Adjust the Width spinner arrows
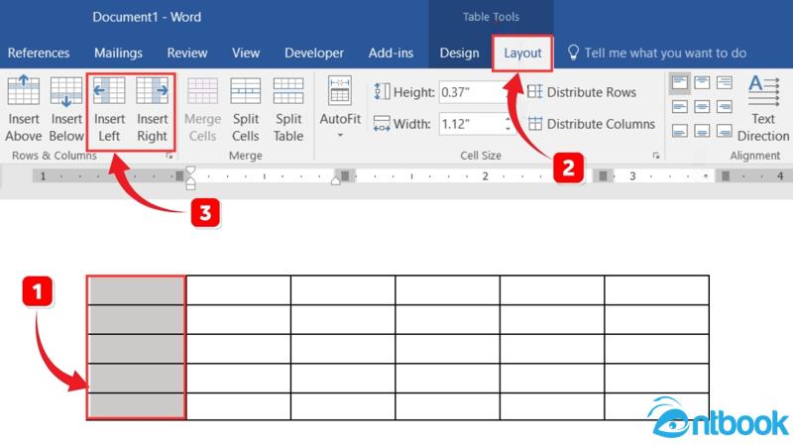 point(508,124)
